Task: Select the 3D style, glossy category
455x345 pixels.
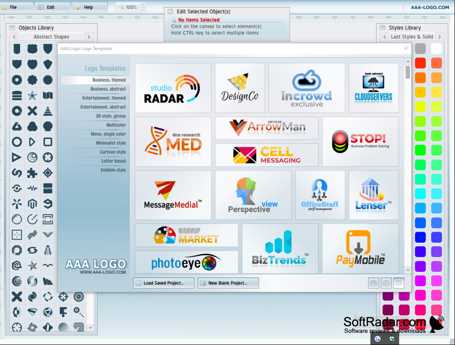Action: [x=95, y=116]
